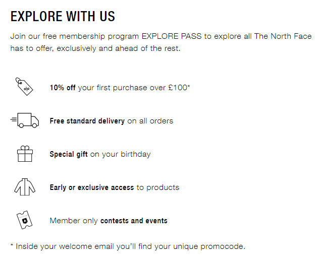Click the unique promocode footnote

[128, 246]
